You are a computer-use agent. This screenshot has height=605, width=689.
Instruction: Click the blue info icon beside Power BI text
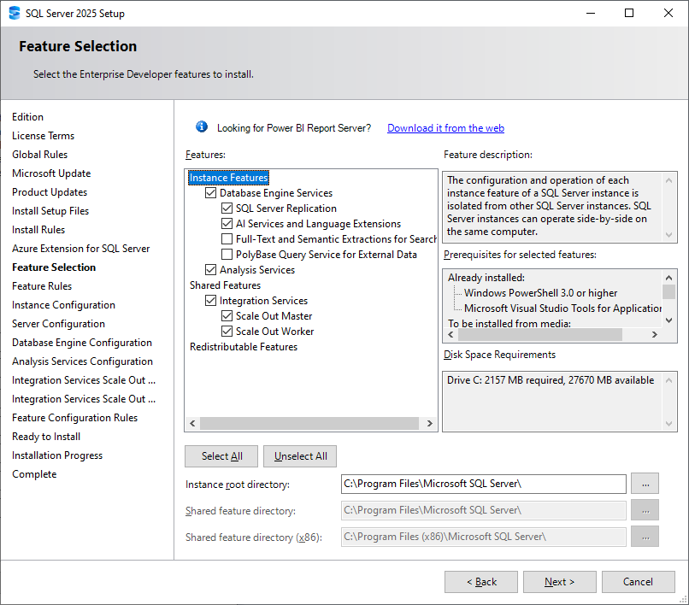202,127
